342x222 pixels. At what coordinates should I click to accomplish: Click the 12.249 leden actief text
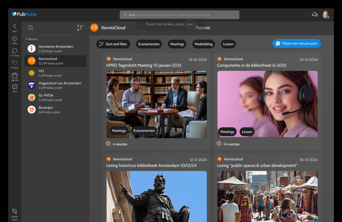pyautogui.click(x=51, y=63)
